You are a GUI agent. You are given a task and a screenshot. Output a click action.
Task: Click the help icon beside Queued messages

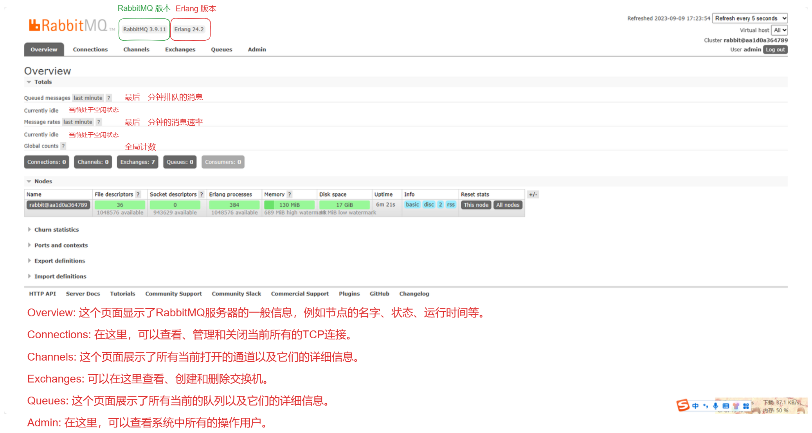109,98
